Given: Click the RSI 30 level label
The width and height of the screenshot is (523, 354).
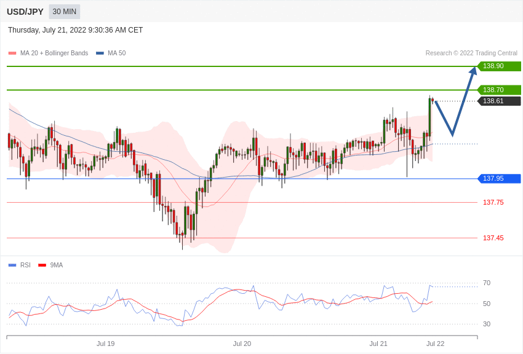Looking at the screenshot, I should tap(487, 324).
